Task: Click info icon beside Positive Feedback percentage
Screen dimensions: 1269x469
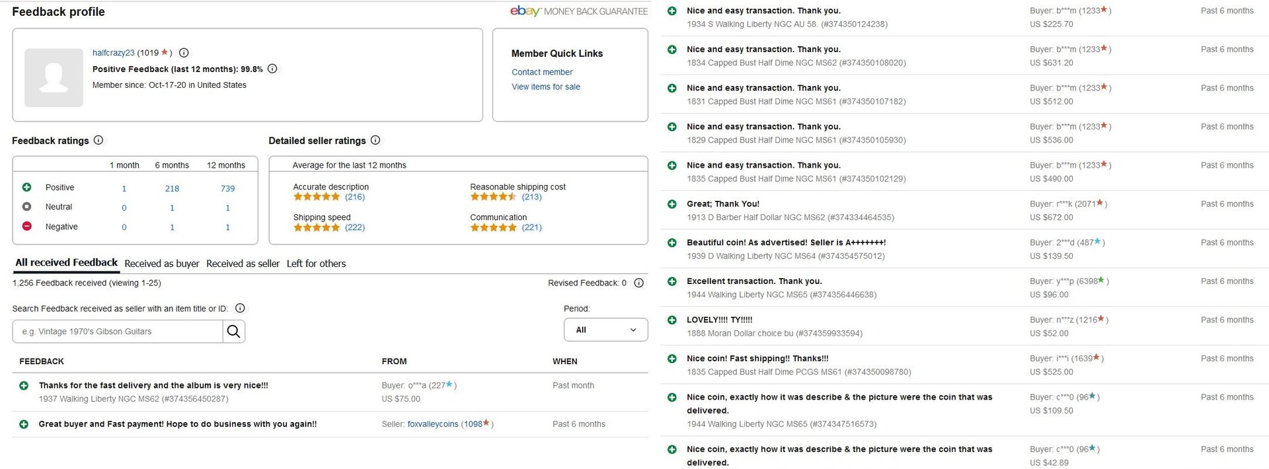Action: [272, 69]
